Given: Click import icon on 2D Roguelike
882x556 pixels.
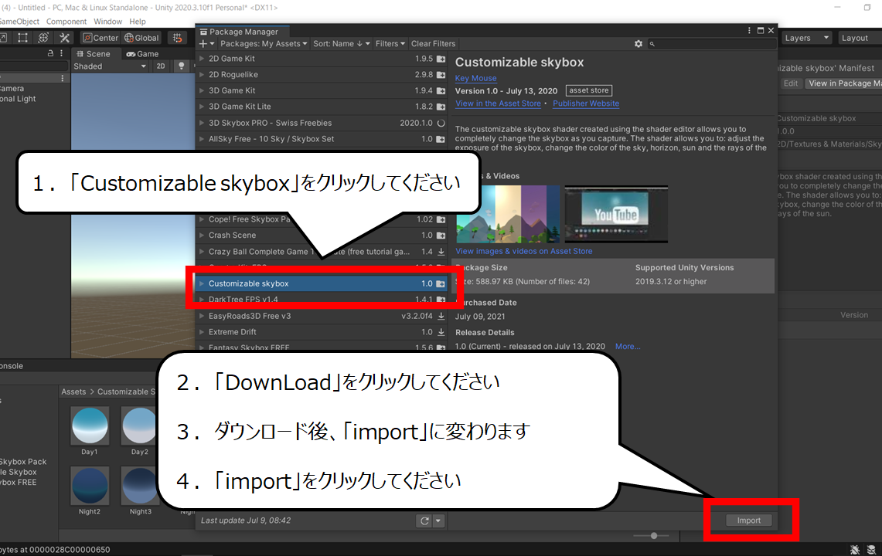Looking at the screenshot, I should (441, 75).
